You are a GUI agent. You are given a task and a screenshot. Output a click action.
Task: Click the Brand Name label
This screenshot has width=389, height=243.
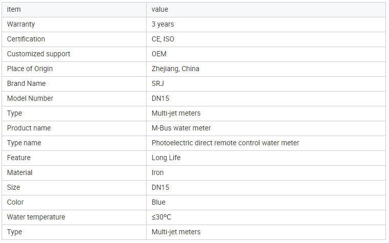(x=26, y=83)
